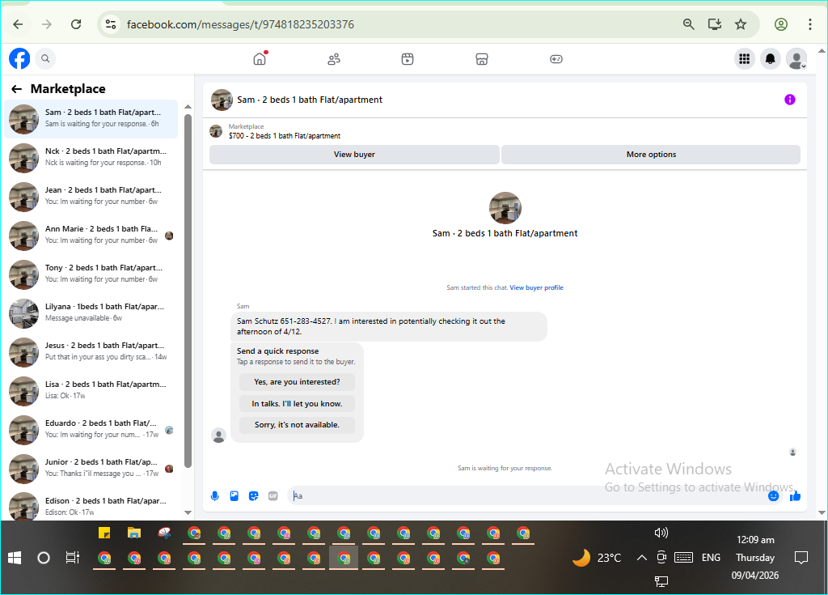
Task: Open Jesus conversation in list
Action: 91,351
